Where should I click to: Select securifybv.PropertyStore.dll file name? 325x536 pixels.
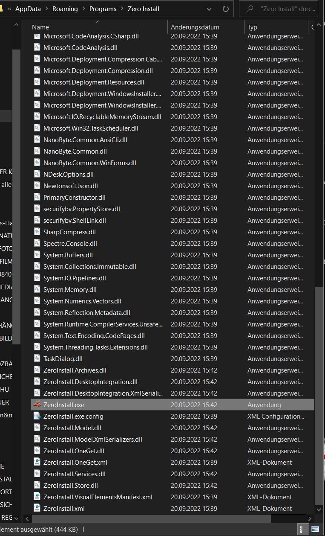click(x=82, y=209)
